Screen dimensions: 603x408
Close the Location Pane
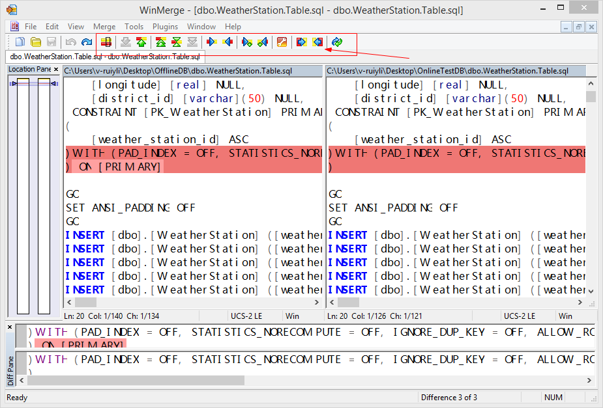click(x=56, y=70)
